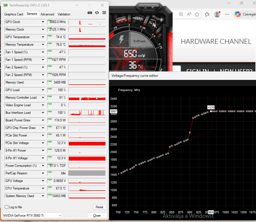Take a GPU-Z screenshot with camera icon

(x=90, y=13)
